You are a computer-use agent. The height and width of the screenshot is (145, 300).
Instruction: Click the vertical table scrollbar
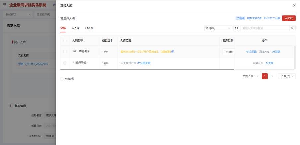click(295, 57)
